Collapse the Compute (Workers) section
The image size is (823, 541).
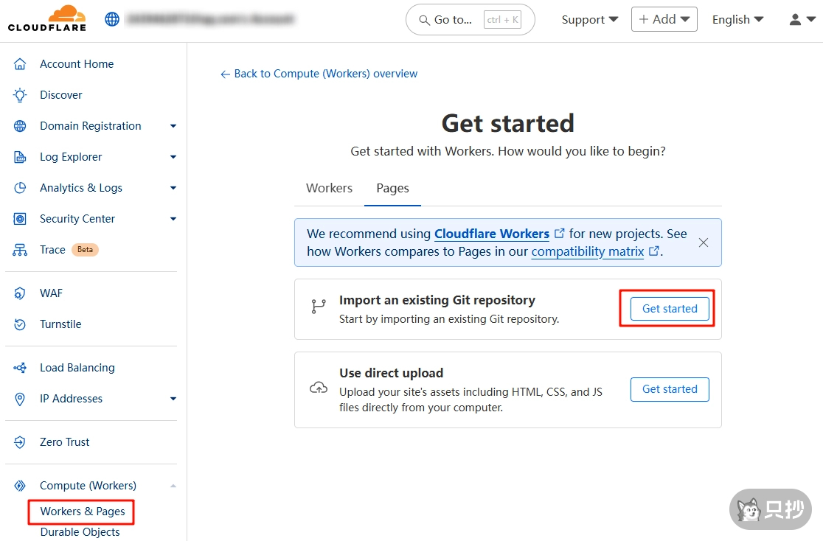point(173,486)
